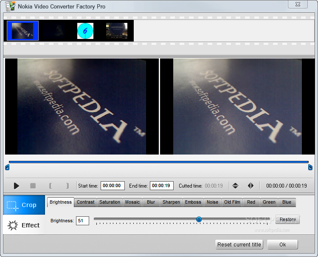The image size is (318, 257).
Task: Click the playback position text 00:00:00 / 00:00:19
Action: (286, 185)
